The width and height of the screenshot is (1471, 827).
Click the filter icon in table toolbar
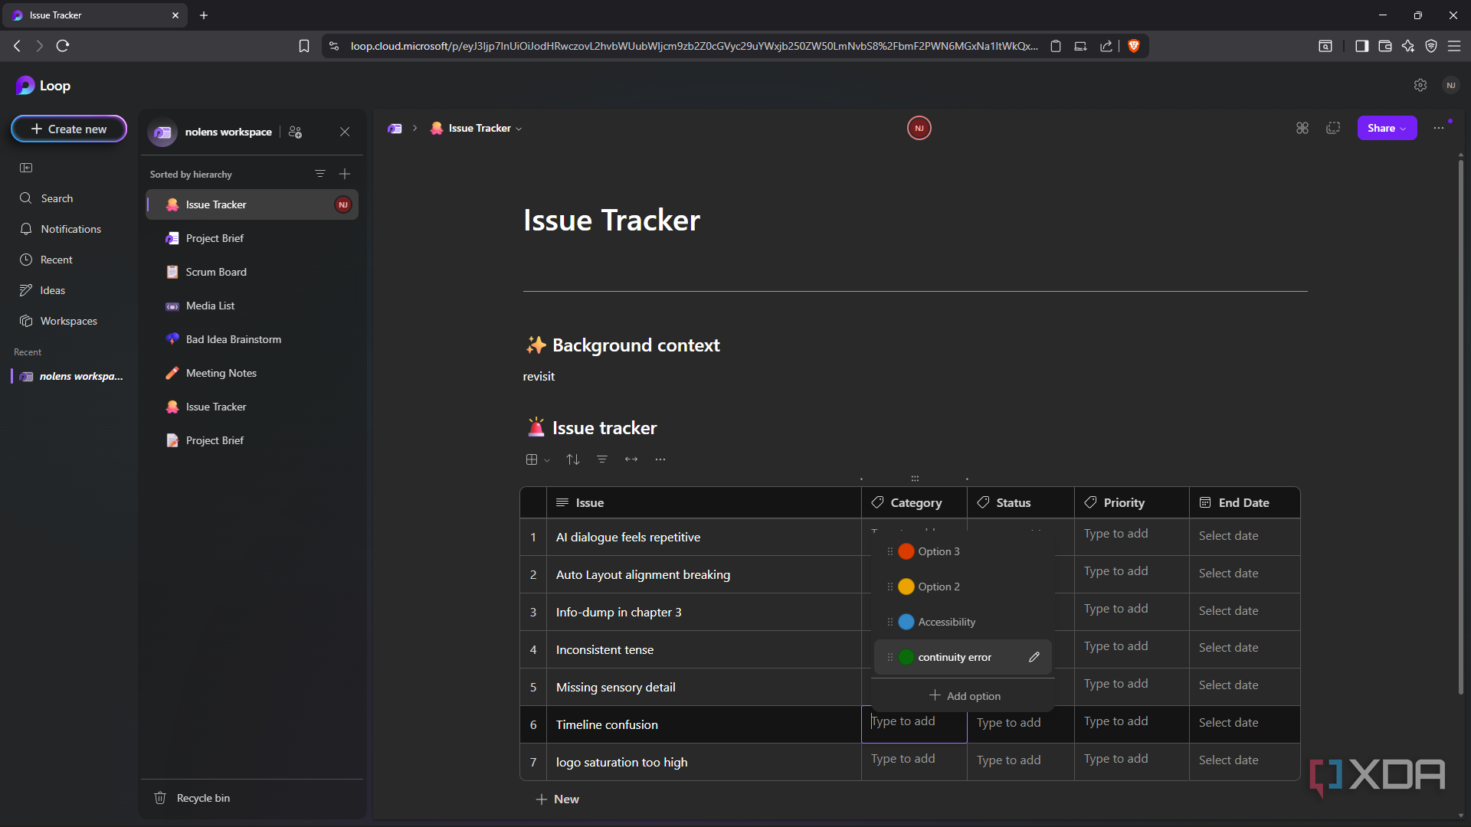[x=602, y=459]
